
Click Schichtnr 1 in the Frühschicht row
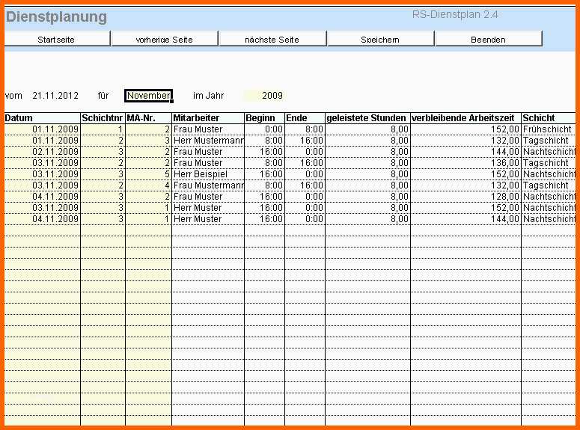click(103, 129)
